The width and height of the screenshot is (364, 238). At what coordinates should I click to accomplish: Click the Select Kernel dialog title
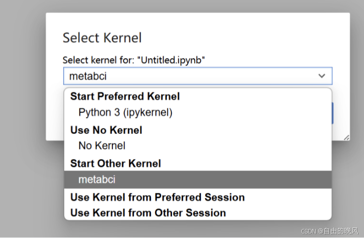102,37
